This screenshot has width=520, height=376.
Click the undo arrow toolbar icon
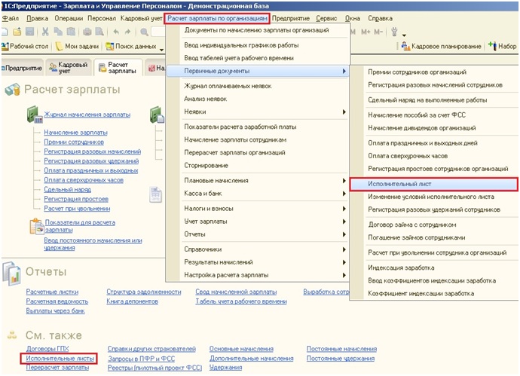tap(116, 32)
